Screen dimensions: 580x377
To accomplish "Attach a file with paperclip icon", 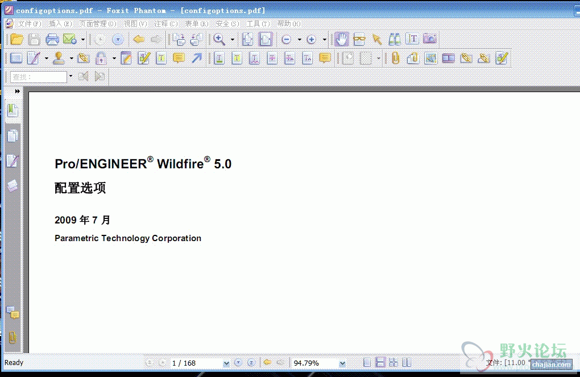I will point(395,58).
